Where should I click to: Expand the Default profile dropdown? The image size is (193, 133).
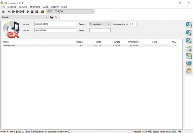point(25,17)
